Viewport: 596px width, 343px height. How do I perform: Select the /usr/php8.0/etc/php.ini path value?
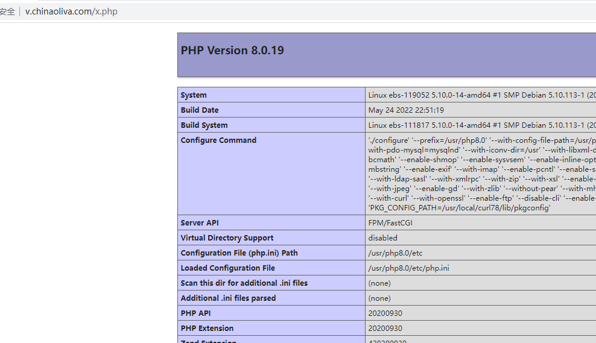tap(408, 268)
